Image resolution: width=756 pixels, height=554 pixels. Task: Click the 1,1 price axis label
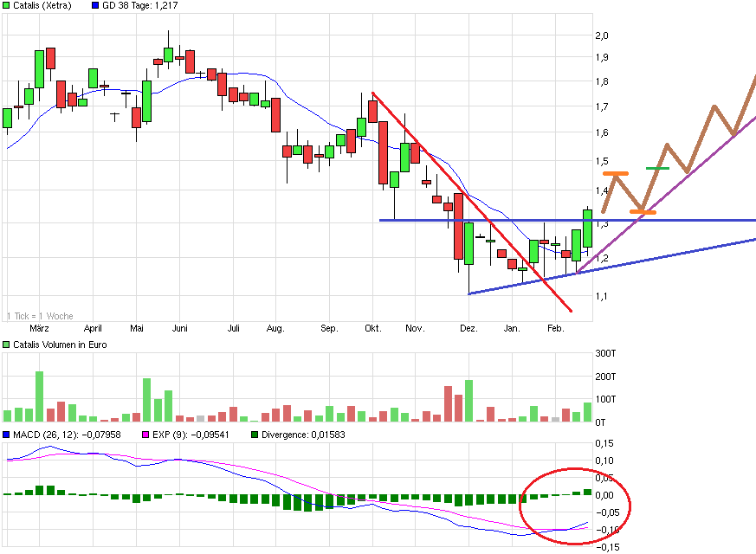click(602, 296)
